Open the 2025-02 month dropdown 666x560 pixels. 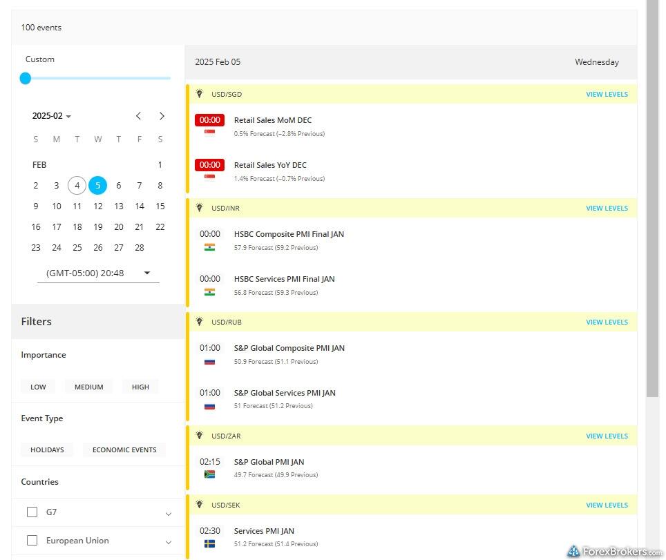(x=52, y=116)
